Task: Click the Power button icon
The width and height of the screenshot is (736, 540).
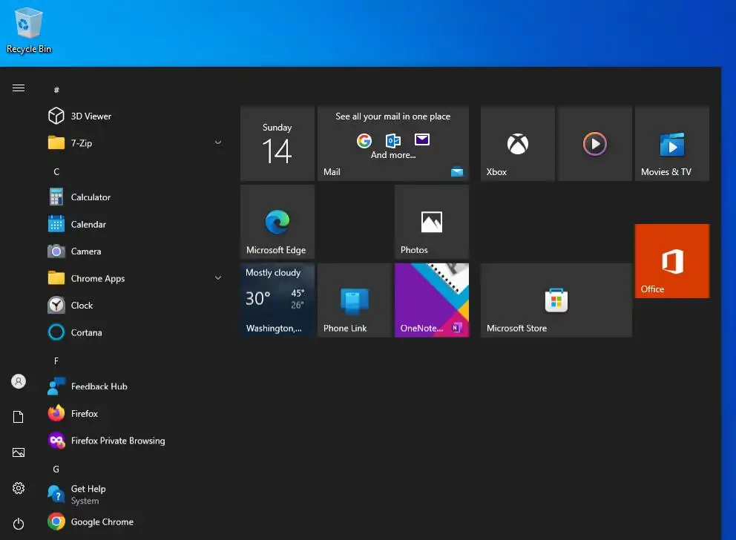Action: point(19,524)
